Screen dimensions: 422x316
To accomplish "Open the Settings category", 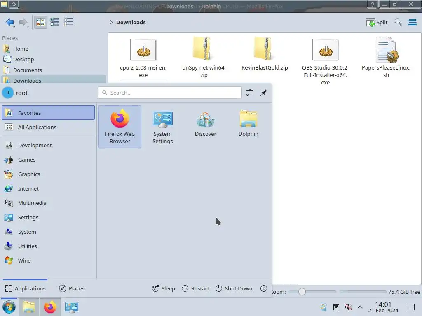I will point(48,217).
